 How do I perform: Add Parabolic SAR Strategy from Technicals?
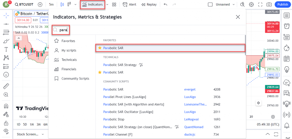point(120,65)
